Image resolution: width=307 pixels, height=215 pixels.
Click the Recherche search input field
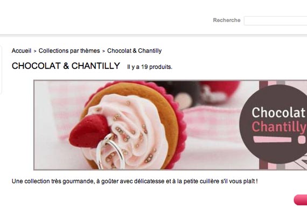pos(275,21)
